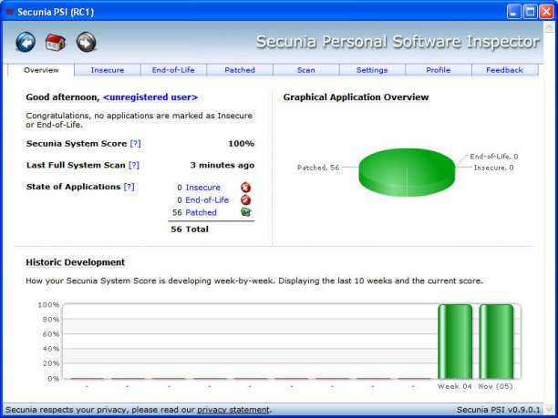Open the Feedback tab
This screenshot has width=558, height=418.
(504, 70)
